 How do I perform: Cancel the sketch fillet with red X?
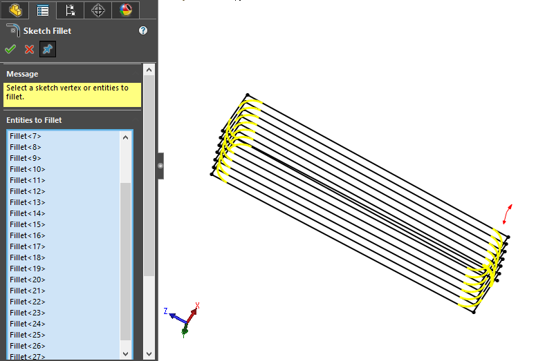click(30, 50)
